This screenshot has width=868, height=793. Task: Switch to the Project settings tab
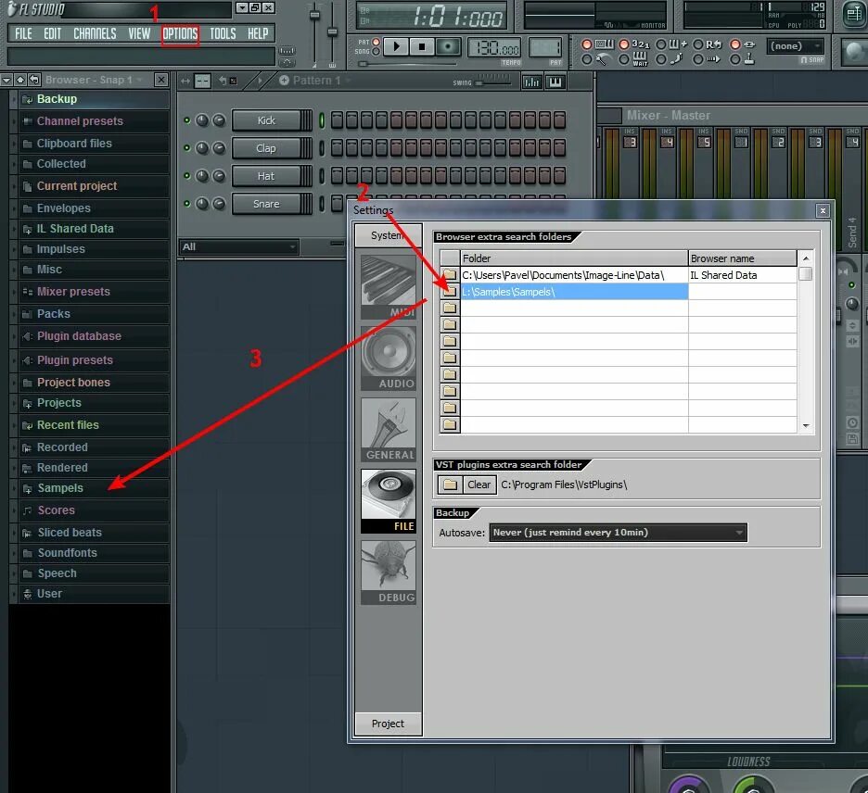click(x=388, y=724)
